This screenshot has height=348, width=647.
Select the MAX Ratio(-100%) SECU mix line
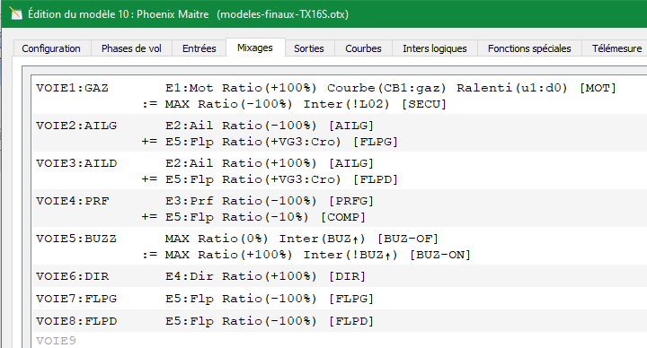[339, 104]
